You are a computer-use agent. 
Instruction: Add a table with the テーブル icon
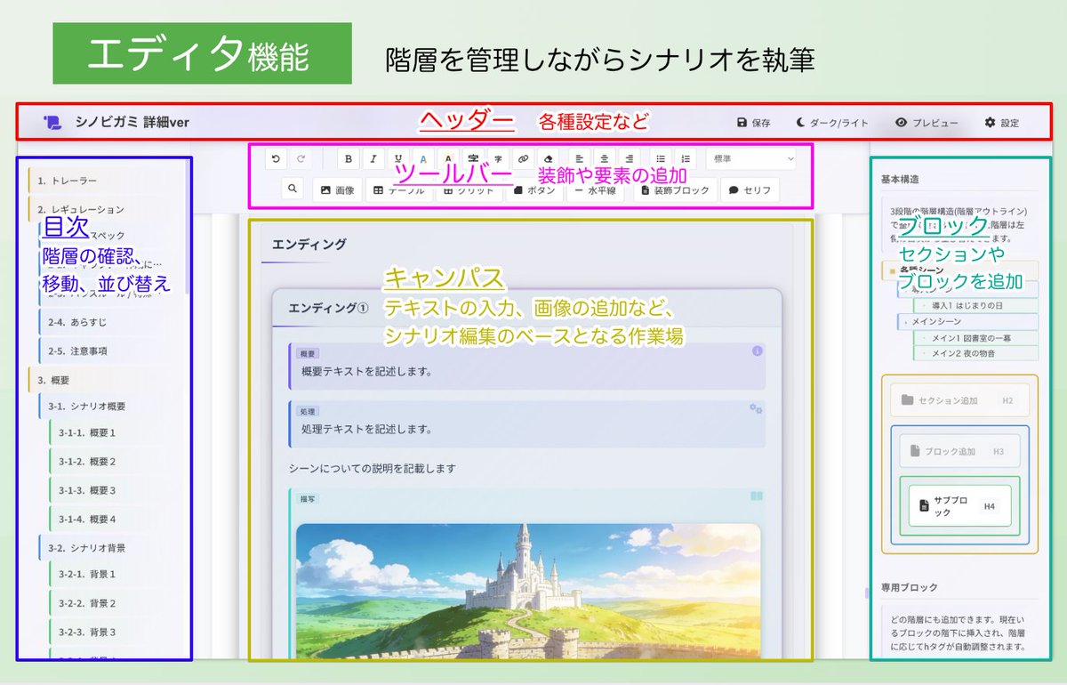(400, 189)
